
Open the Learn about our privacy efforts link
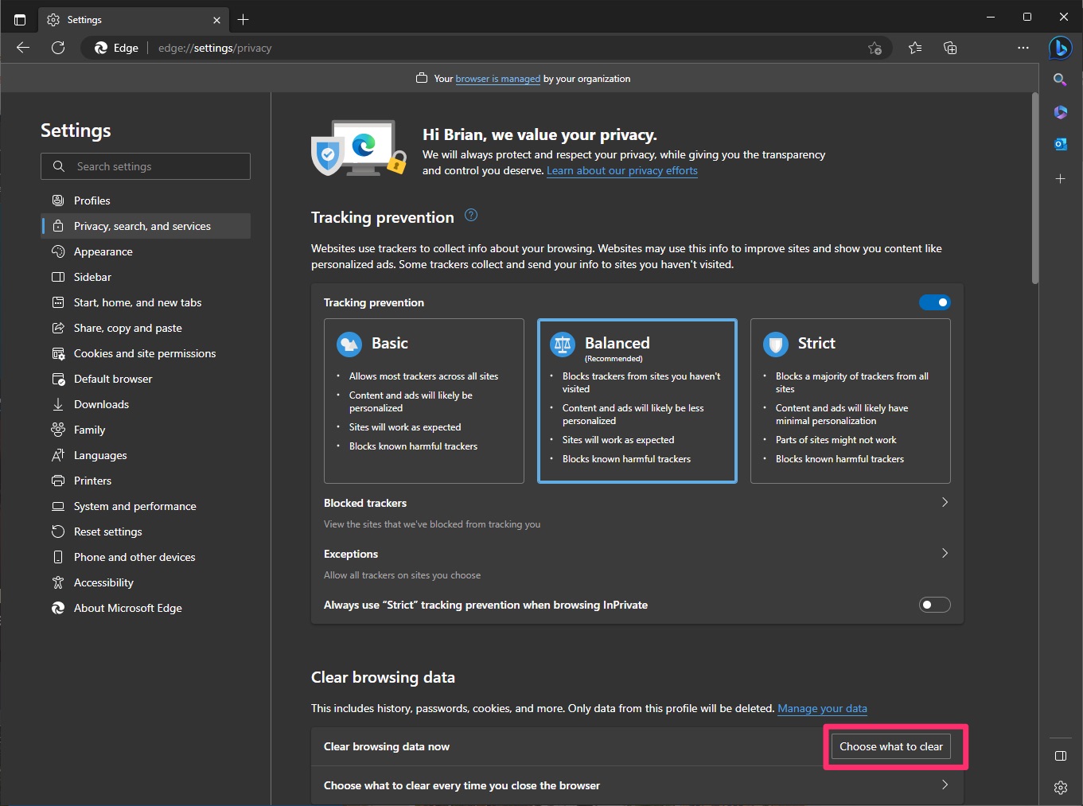(x=621, y=171)
